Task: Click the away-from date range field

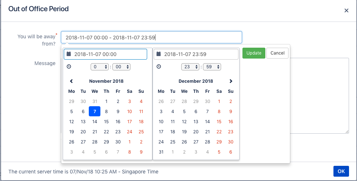Action: pos(151,37)
